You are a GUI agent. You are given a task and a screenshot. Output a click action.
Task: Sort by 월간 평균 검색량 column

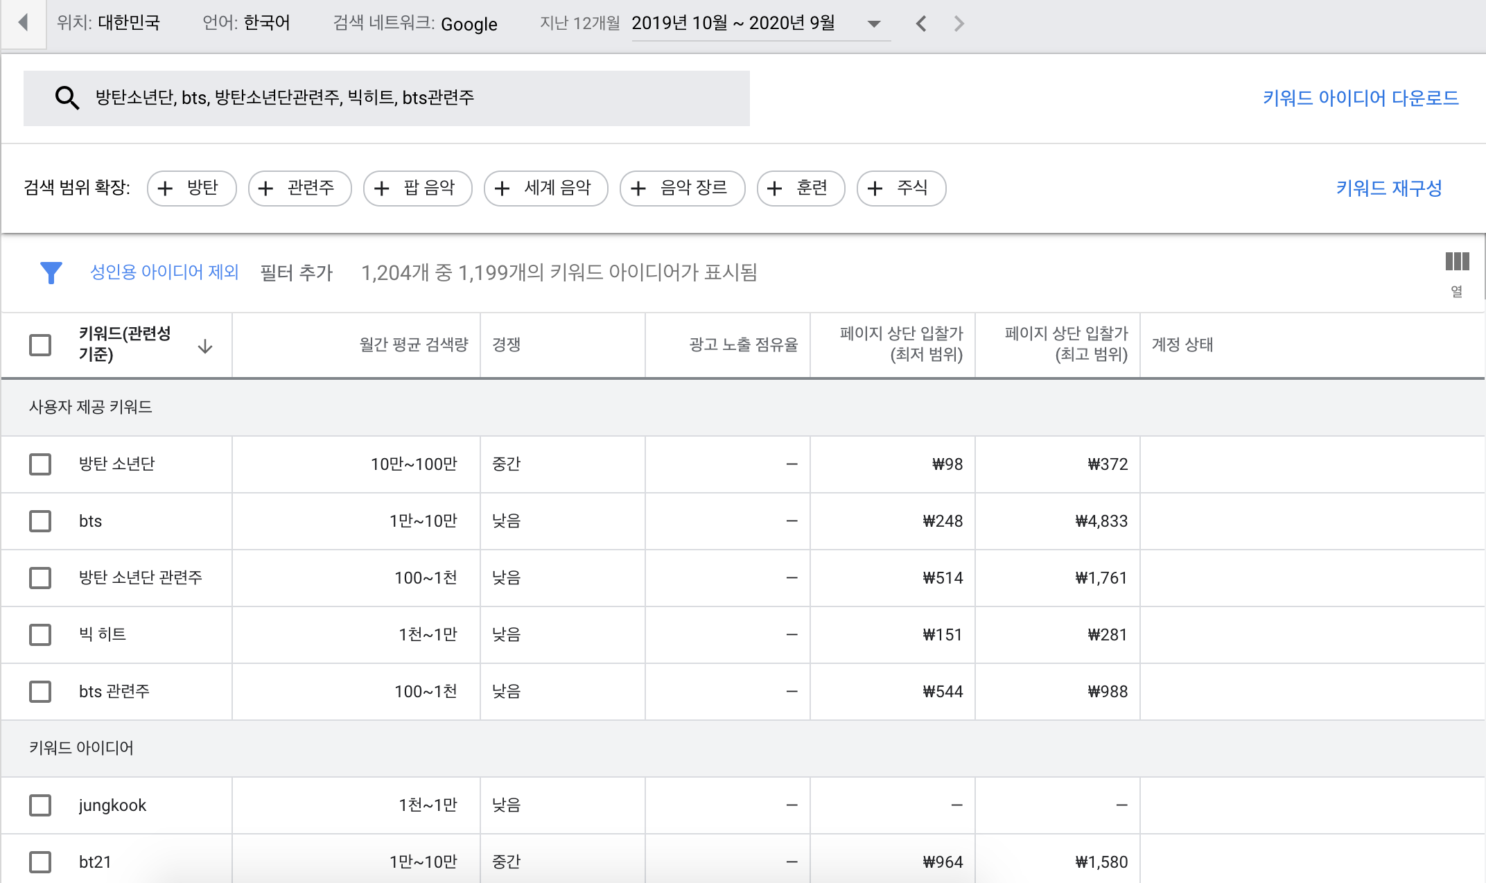click(x=413, y=344)
